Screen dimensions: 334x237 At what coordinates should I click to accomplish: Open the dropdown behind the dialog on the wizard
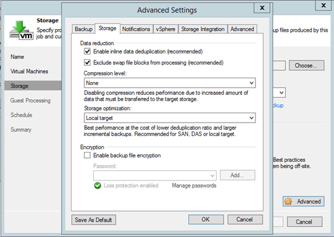coord(281,93)
